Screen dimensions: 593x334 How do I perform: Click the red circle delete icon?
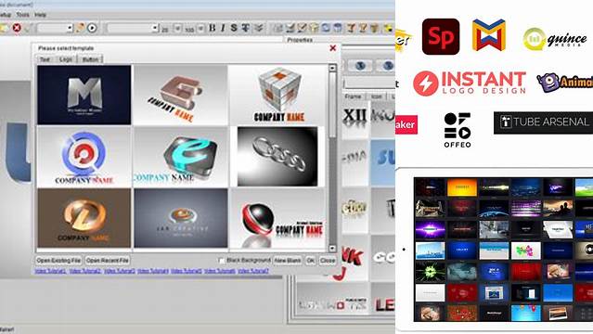17,28
